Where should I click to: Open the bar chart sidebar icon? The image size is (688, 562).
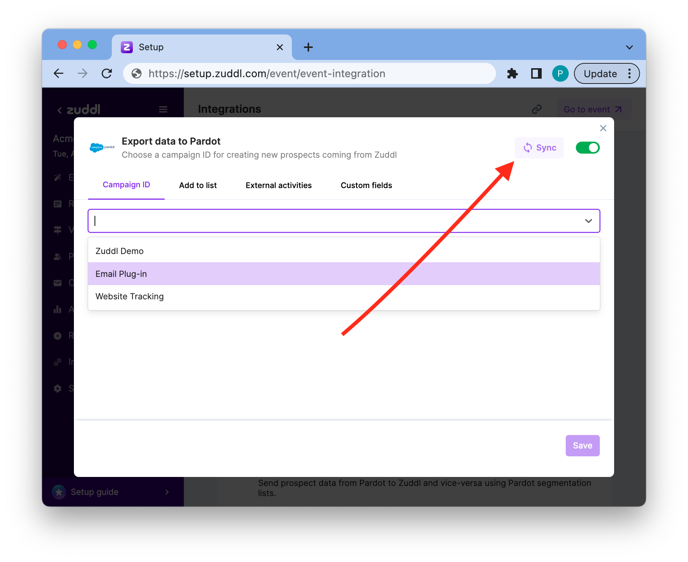(x=57, y=309)
